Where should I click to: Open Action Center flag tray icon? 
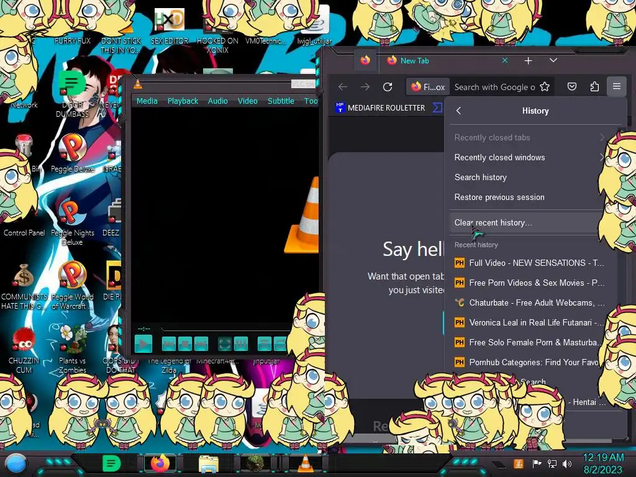pyautogui.click(x=537, y=463)
